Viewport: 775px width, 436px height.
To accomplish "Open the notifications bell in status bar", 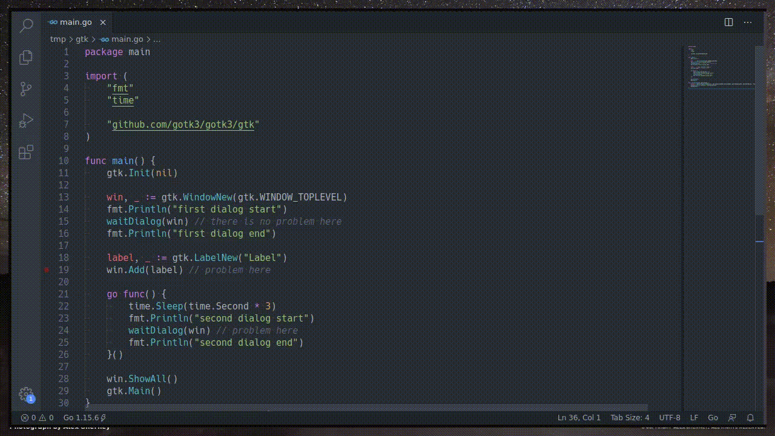I will click(x=750, y=418).
